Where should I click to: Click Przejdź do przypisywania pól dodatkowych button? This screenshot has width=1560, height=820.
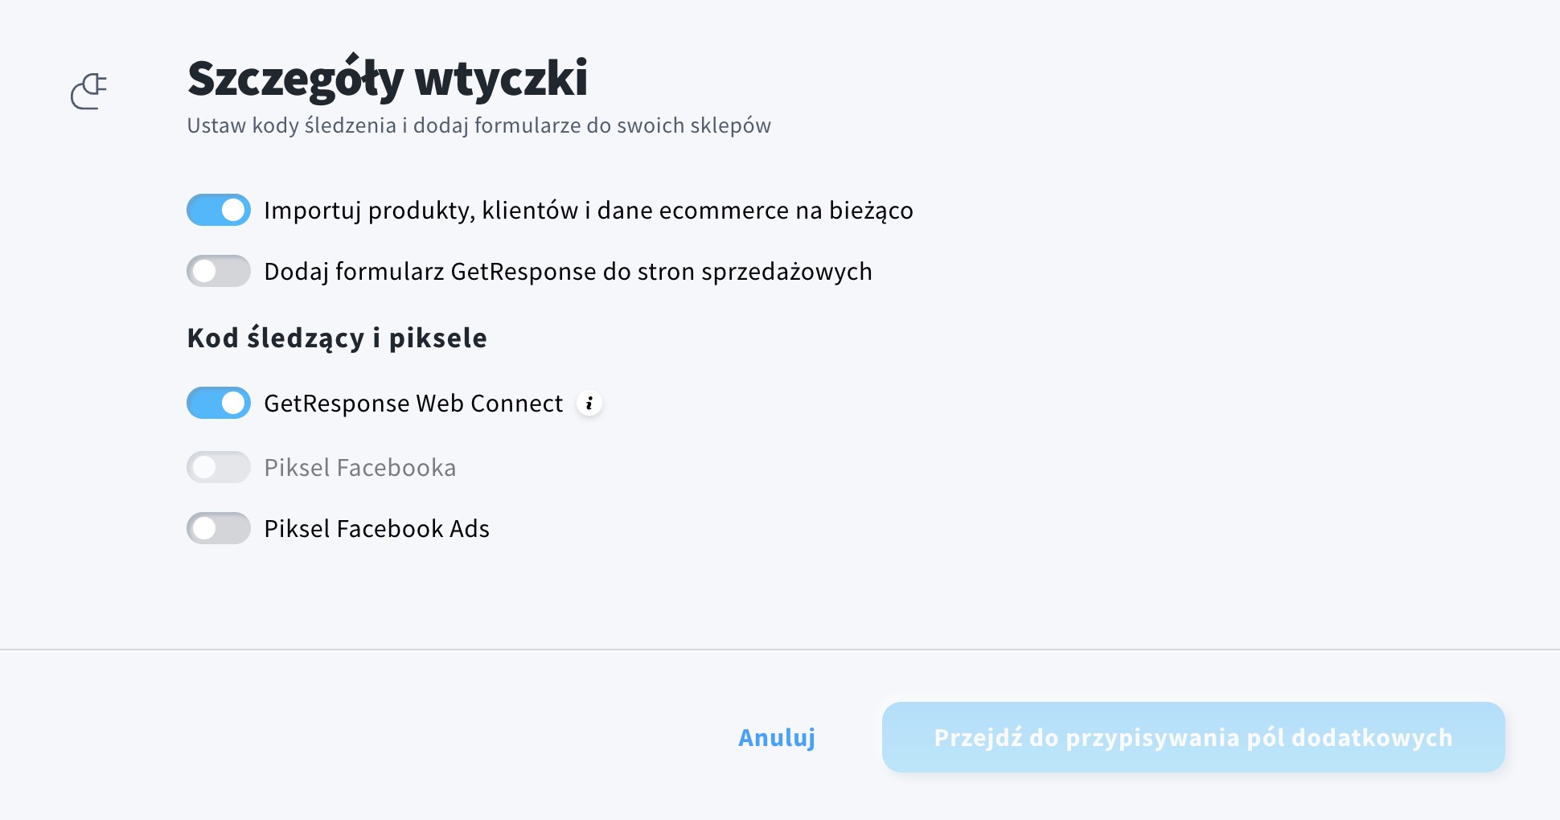(1193, 737)
